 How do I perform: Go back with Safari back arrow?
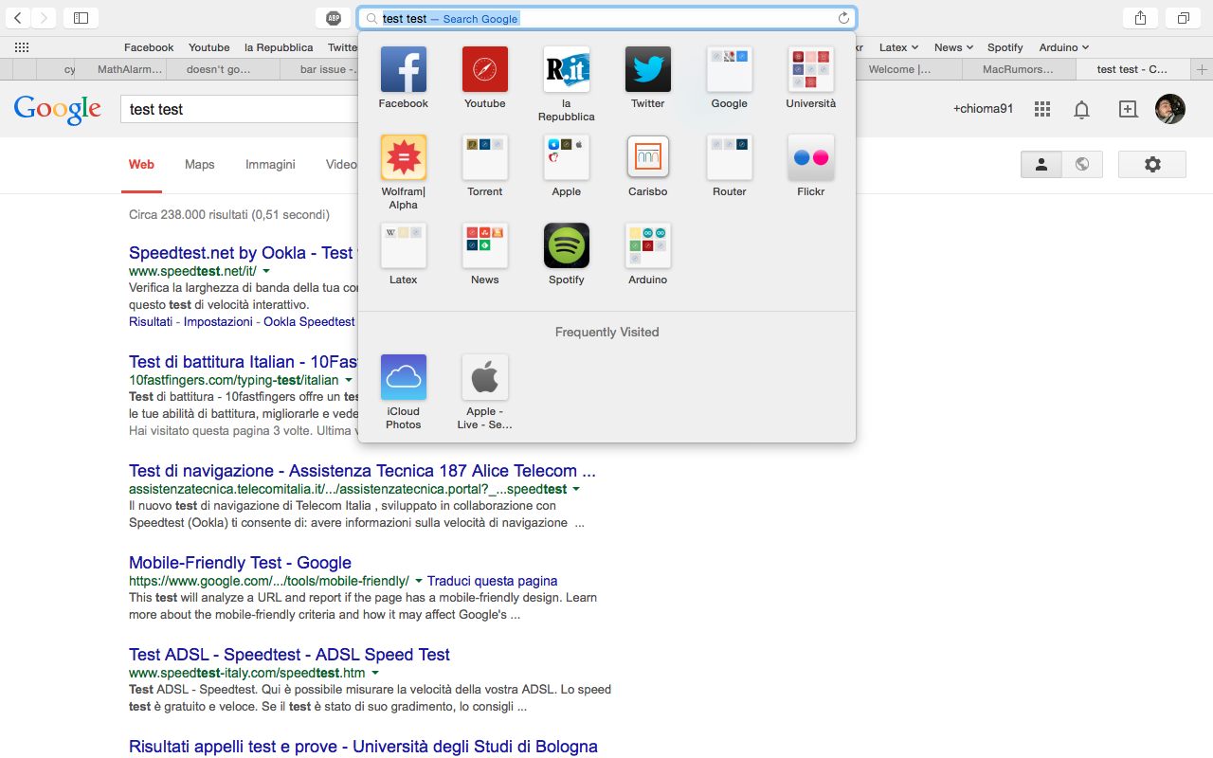[x=19, y=18]
